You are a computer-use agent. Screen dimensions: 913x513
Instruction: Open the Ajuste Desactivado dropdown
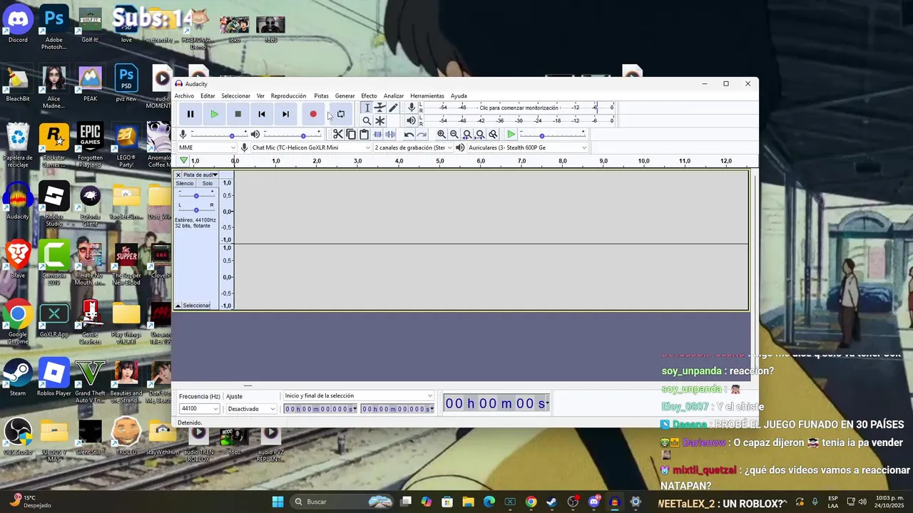pyautogui.click(x=251, y=409)
